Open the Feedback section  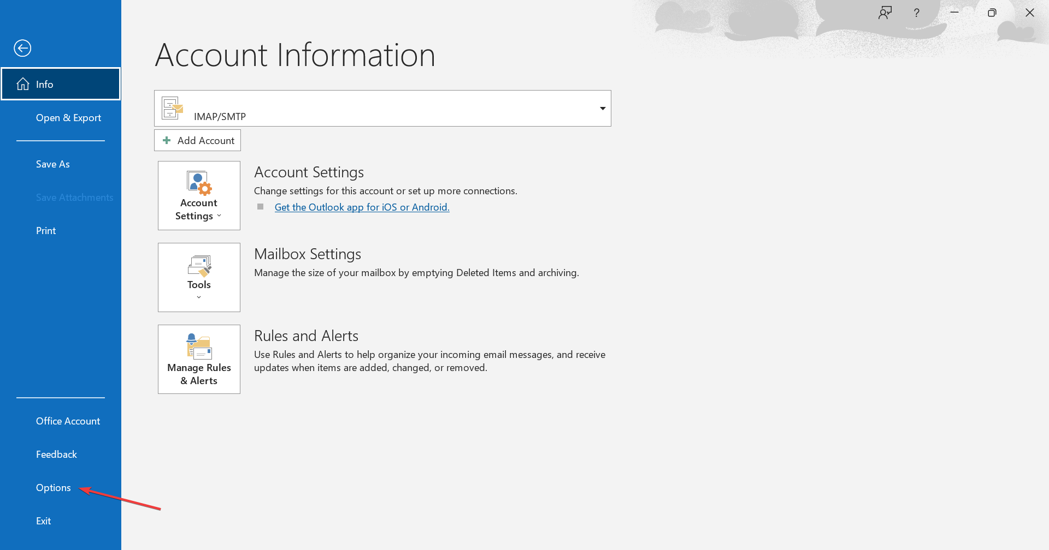pos(56,453)
